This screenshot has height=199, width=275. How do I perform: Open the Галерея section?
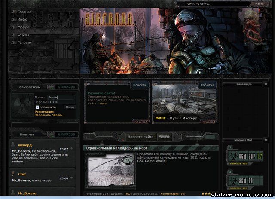[x=24, y=43]
